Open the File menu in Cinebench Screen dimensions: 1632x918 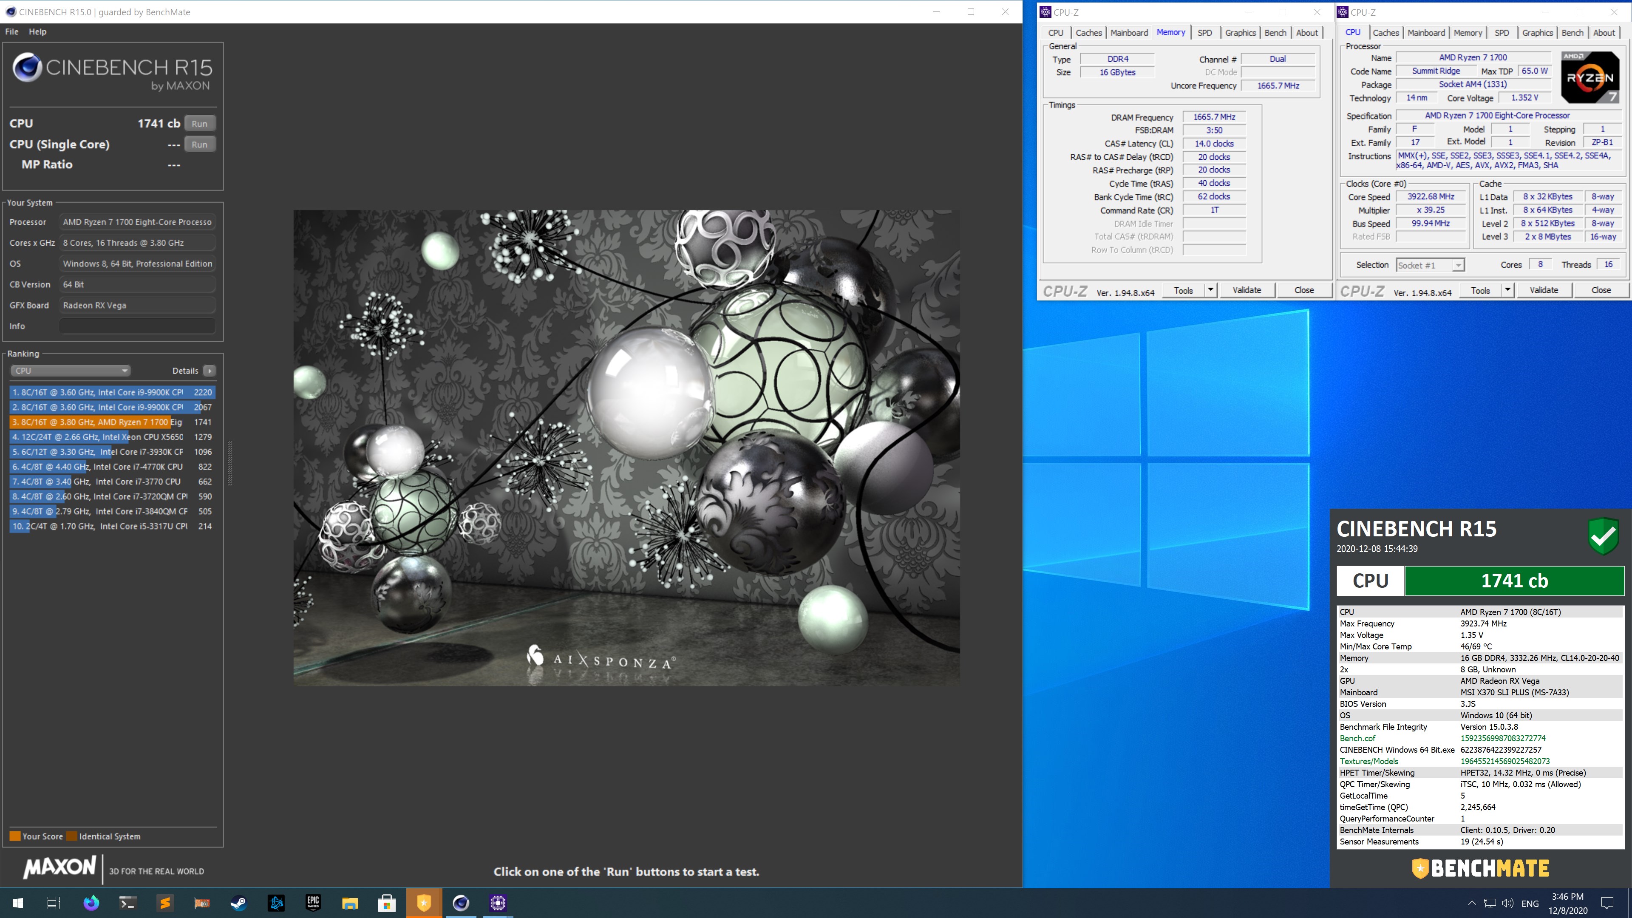(11, 32)
